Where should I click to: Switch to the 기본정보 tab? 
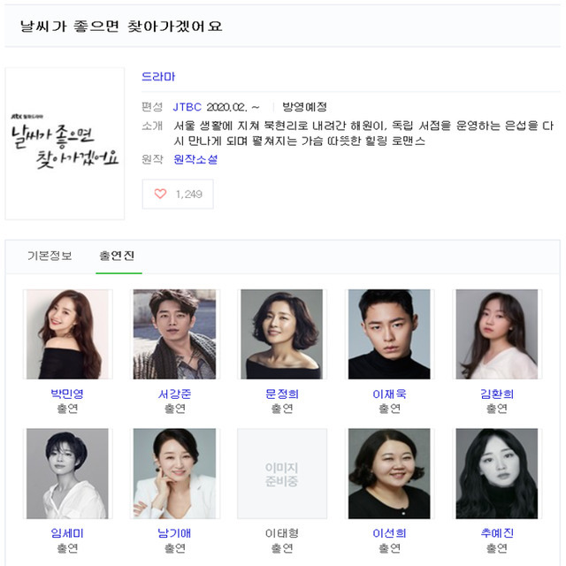point(50,256)
